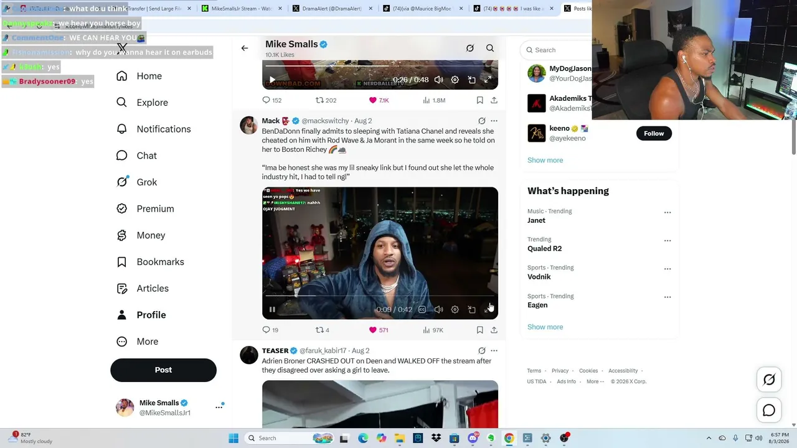Image resolution: width=797 pixels, height=448 pixels.
Task: Repost Mack's post with 4 reposts
Action: tap(323, 330)
